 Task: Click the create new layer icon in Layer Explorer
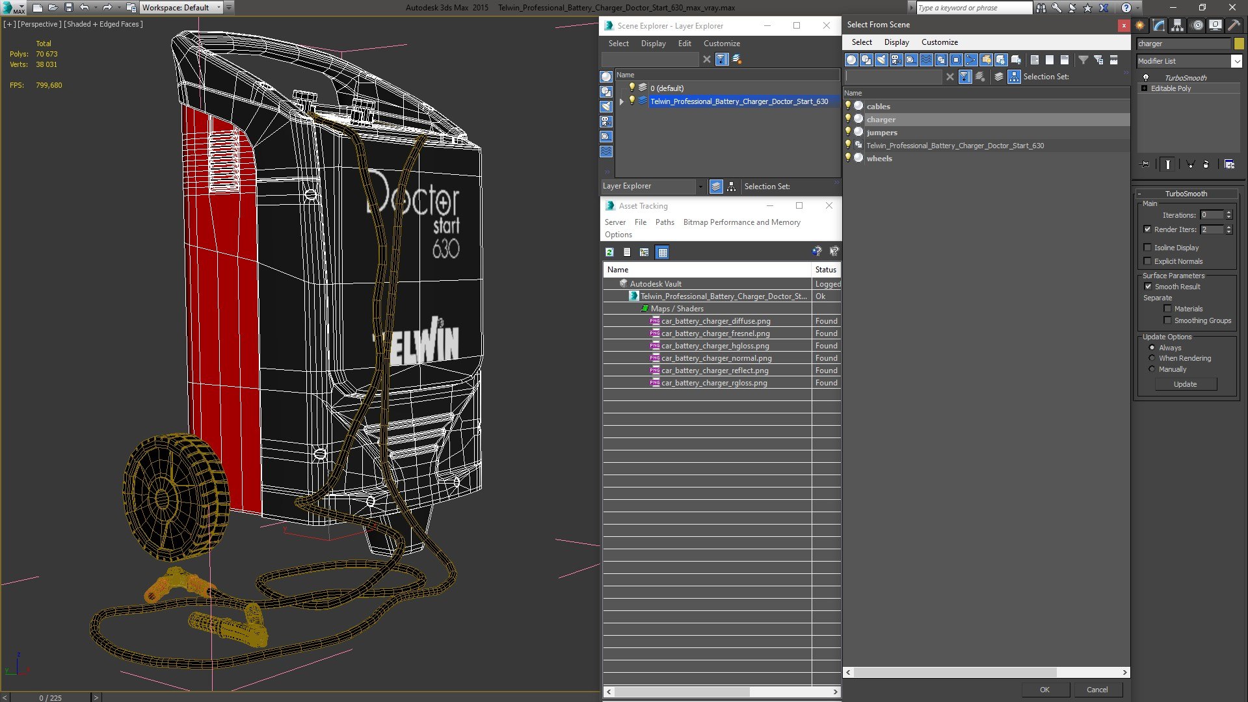(x=737, y=59)
